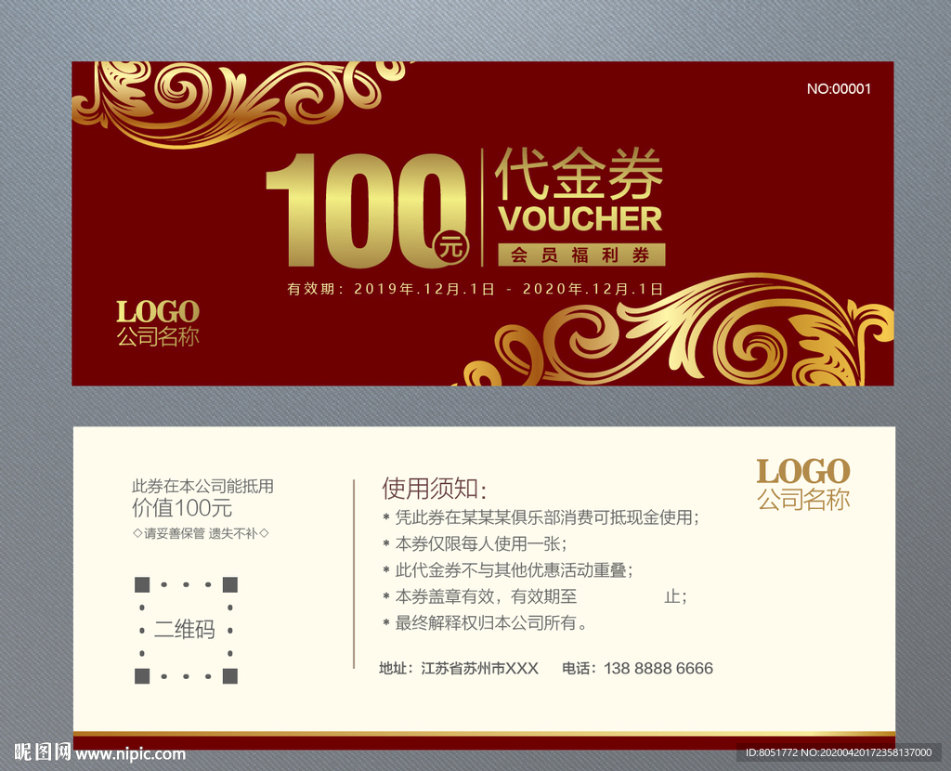Select text 此券在本公司能抵用
951x771 pixels.
[x=202, y=486]
